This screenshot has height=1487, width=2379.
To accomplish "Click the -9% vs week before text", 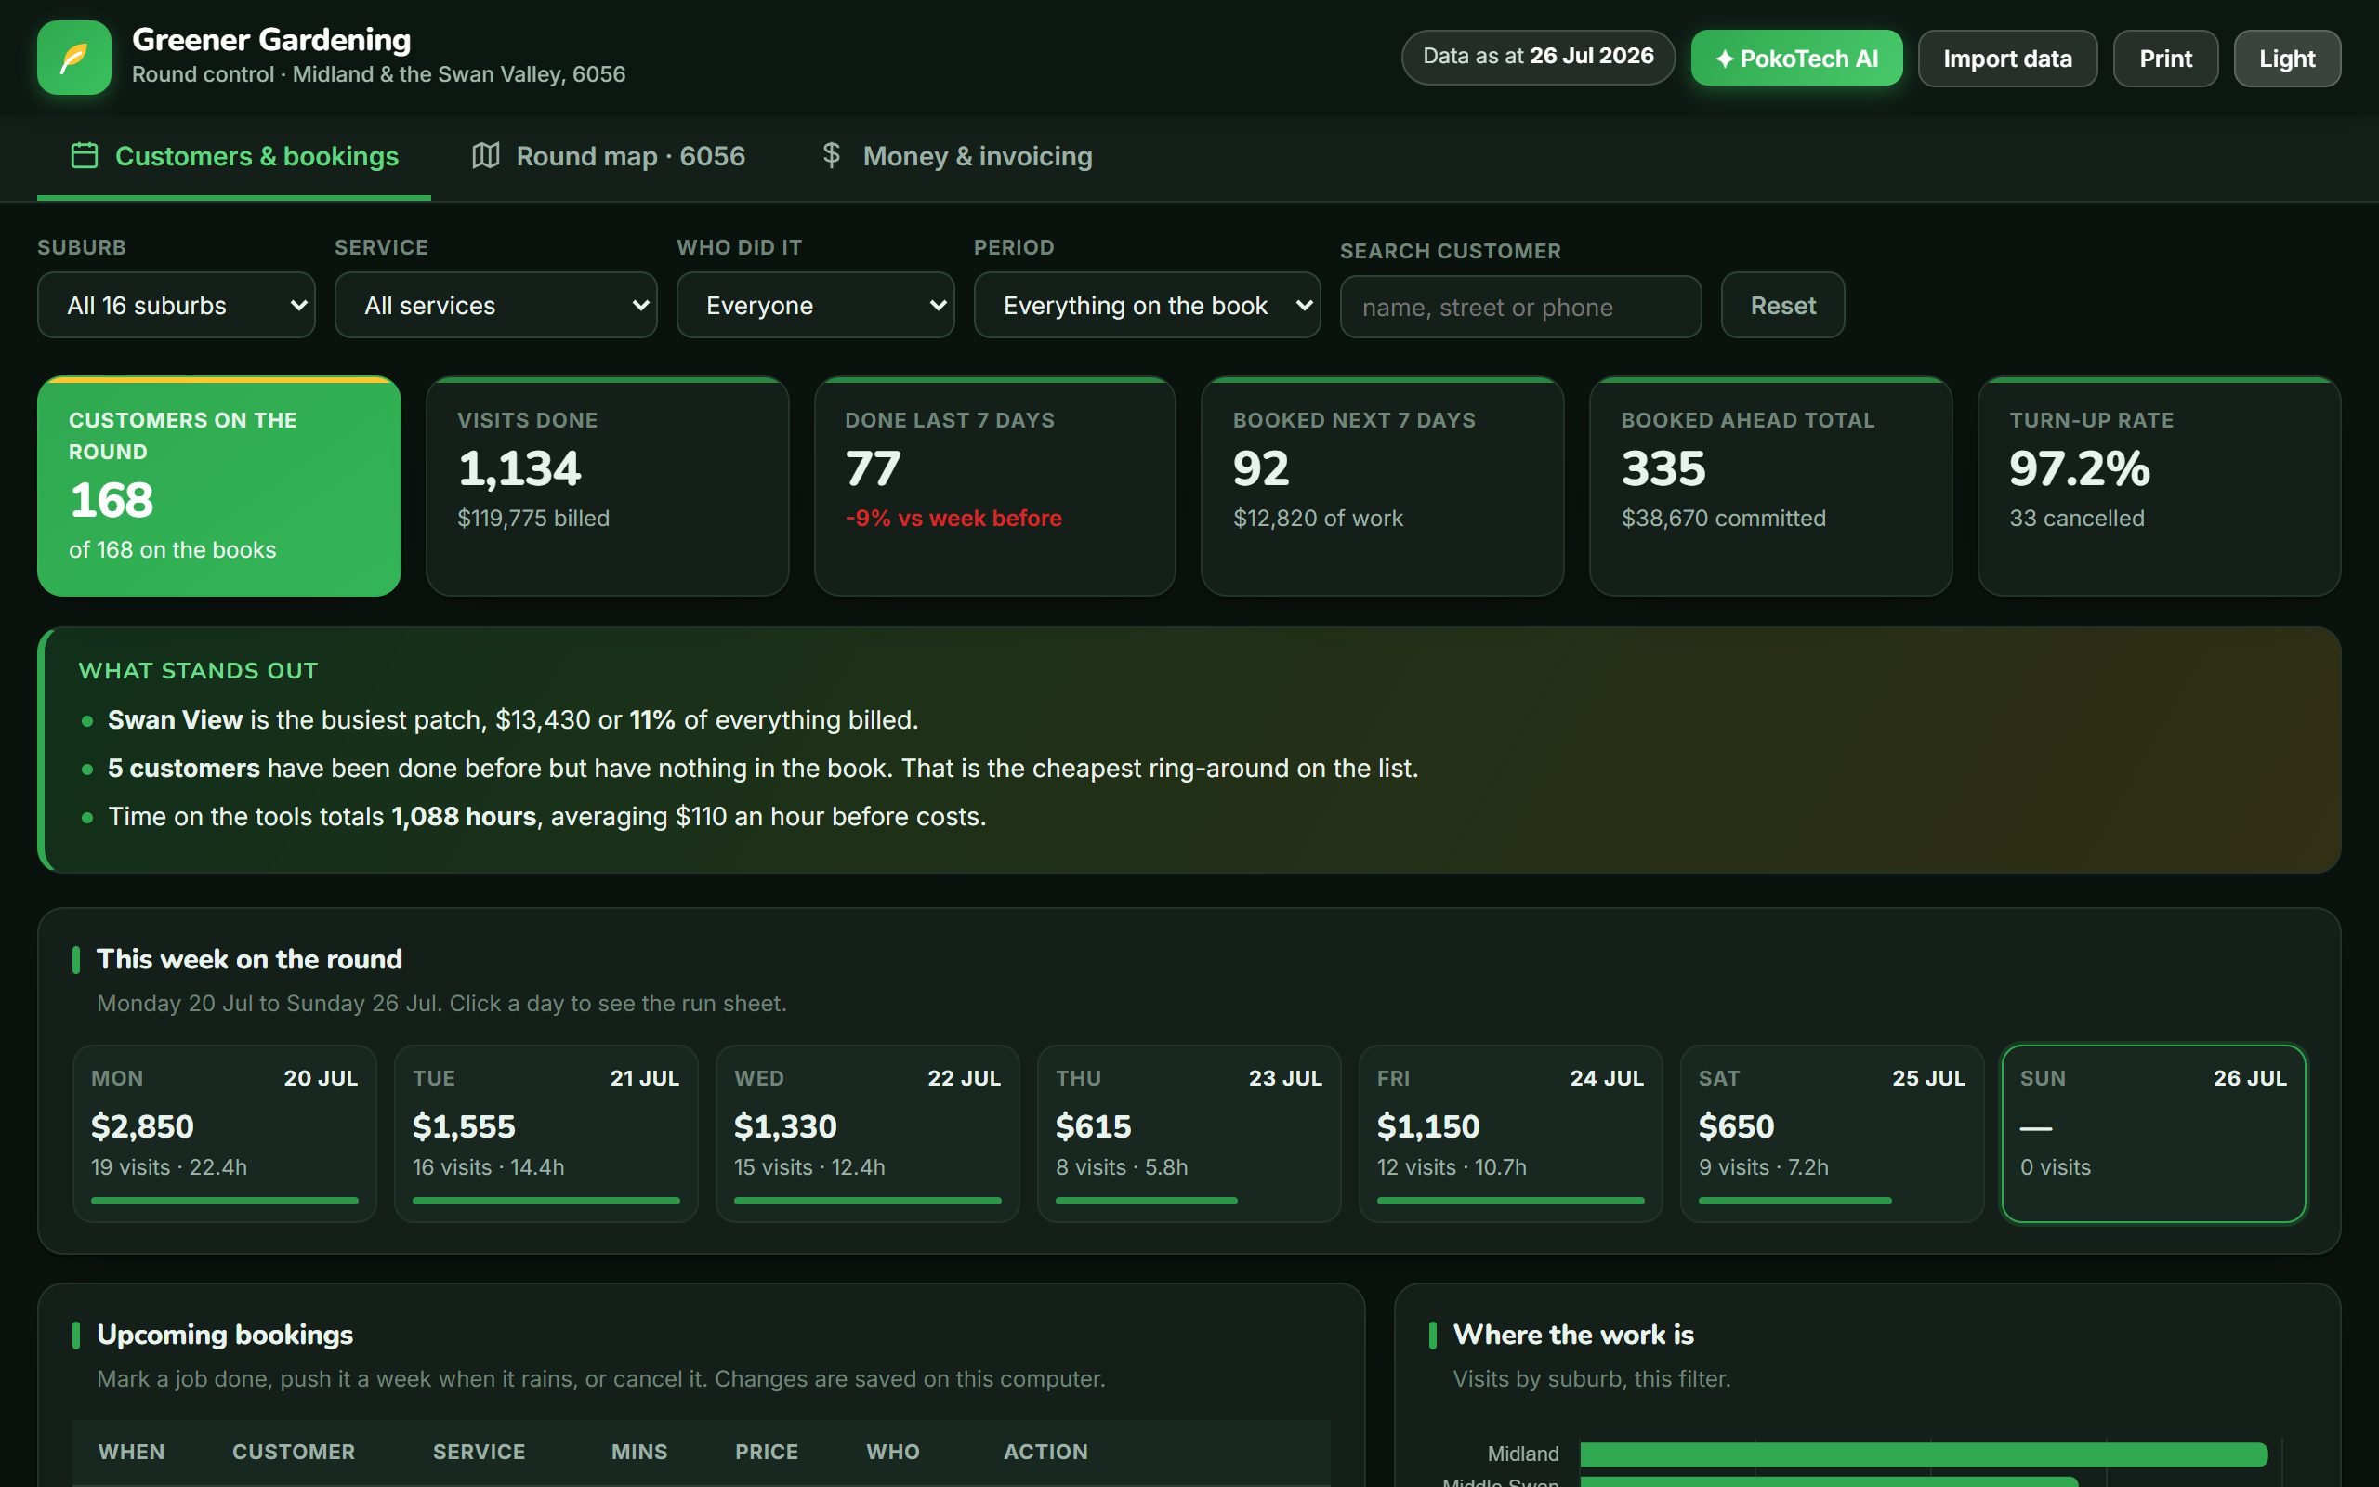I will point(953,519).
